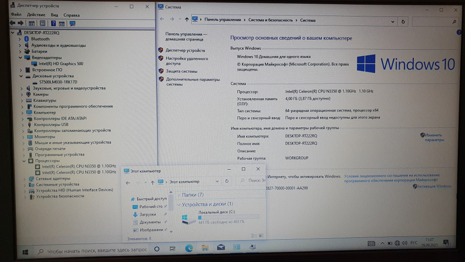Collapse the Дисковые устройства node
This screenshot has height=262, width=465.
pos(21,76)
